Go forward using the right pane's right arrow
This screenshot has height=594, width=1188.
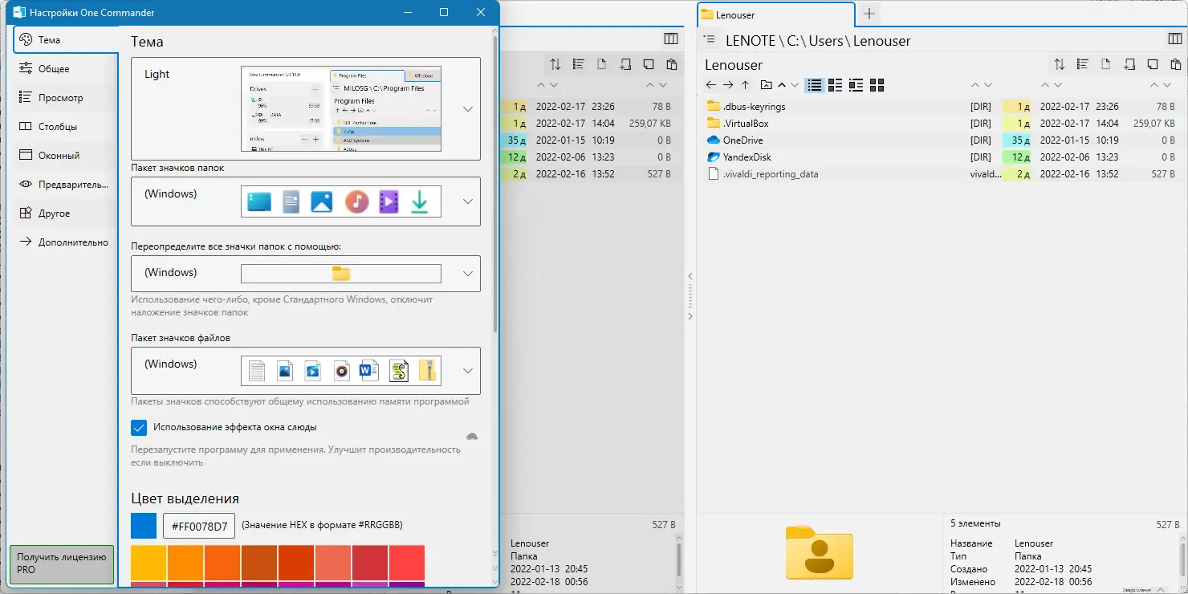coord(728,85)
